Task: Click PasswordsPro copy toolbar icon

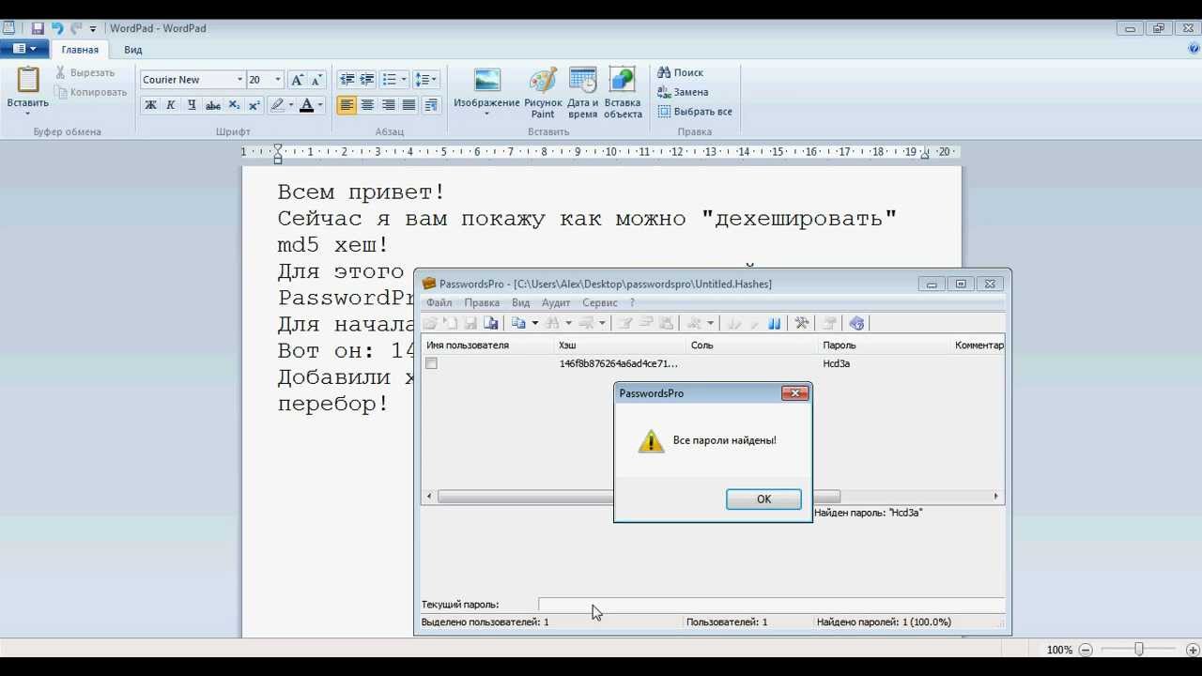Action: (518, 323)
